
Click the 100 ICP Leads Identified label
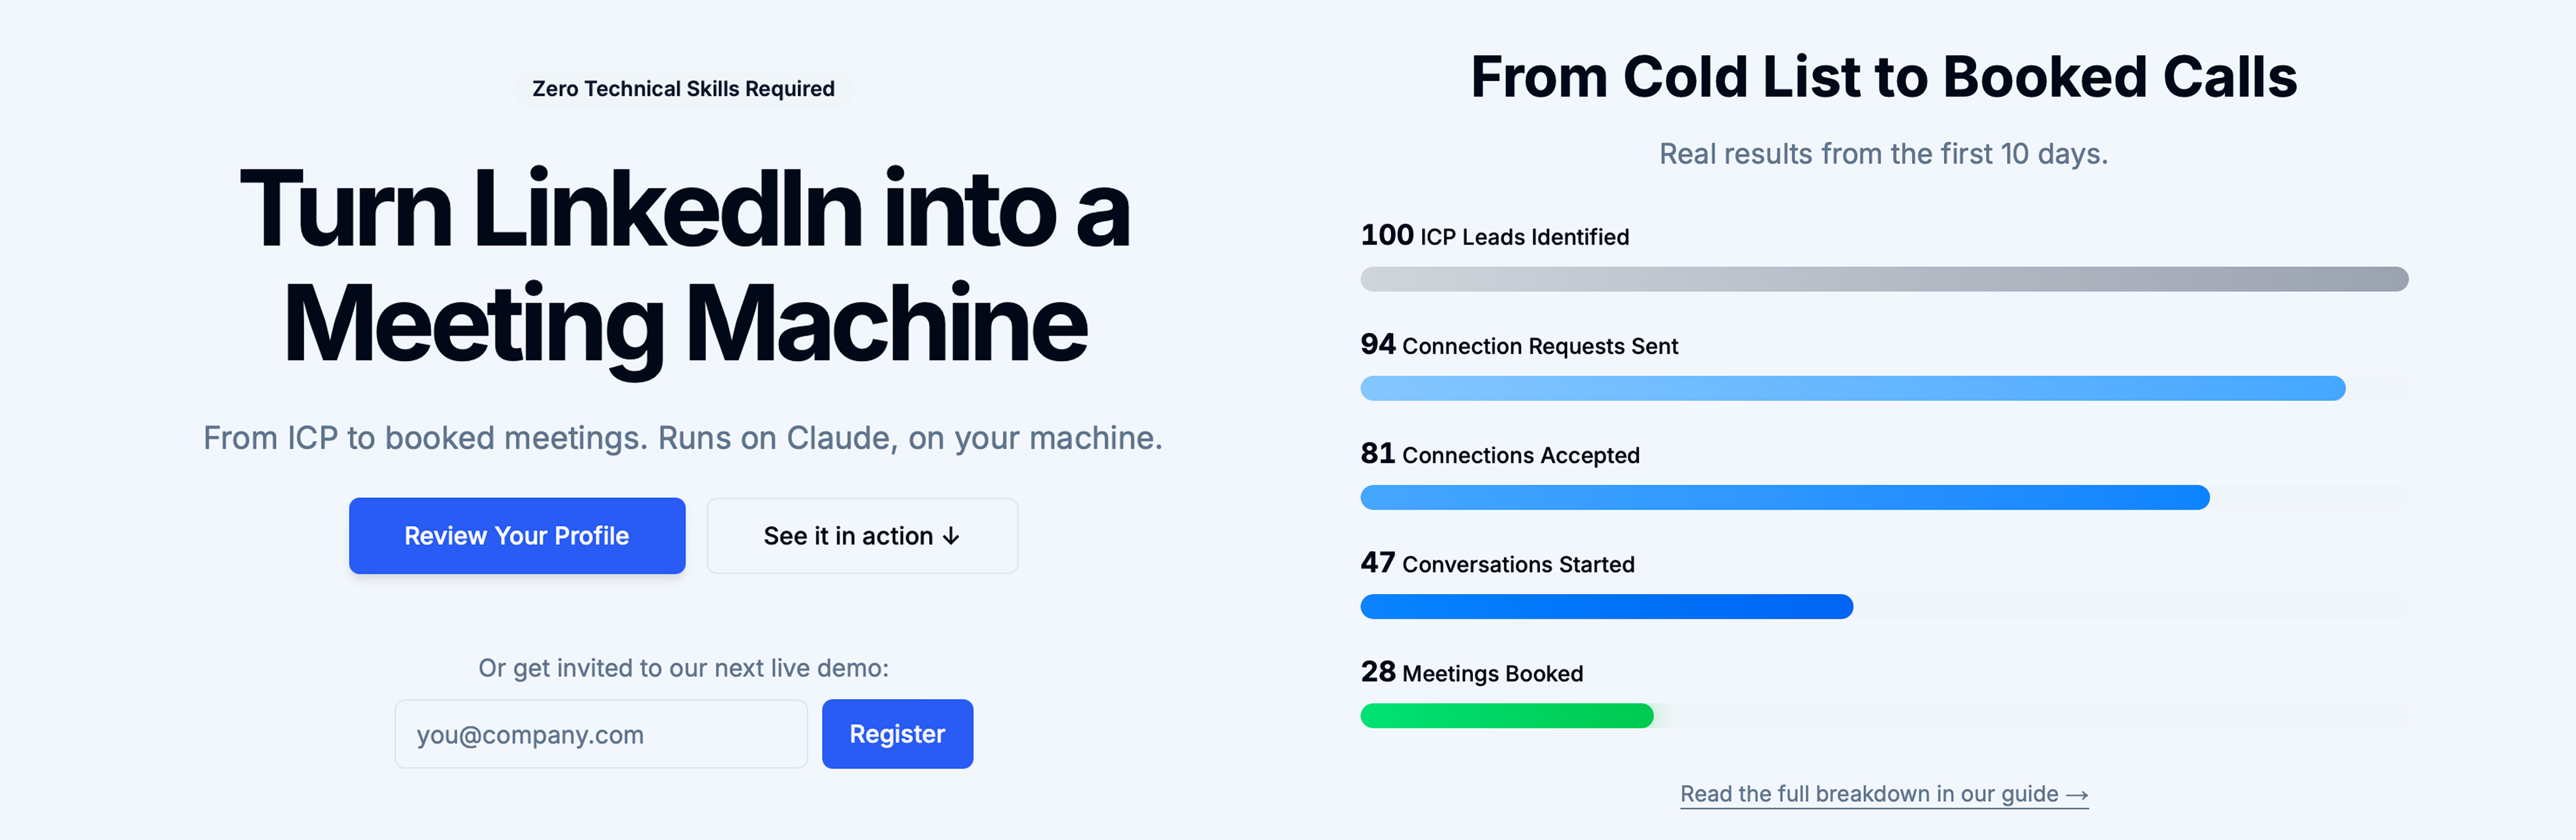tap(1494, 236)
